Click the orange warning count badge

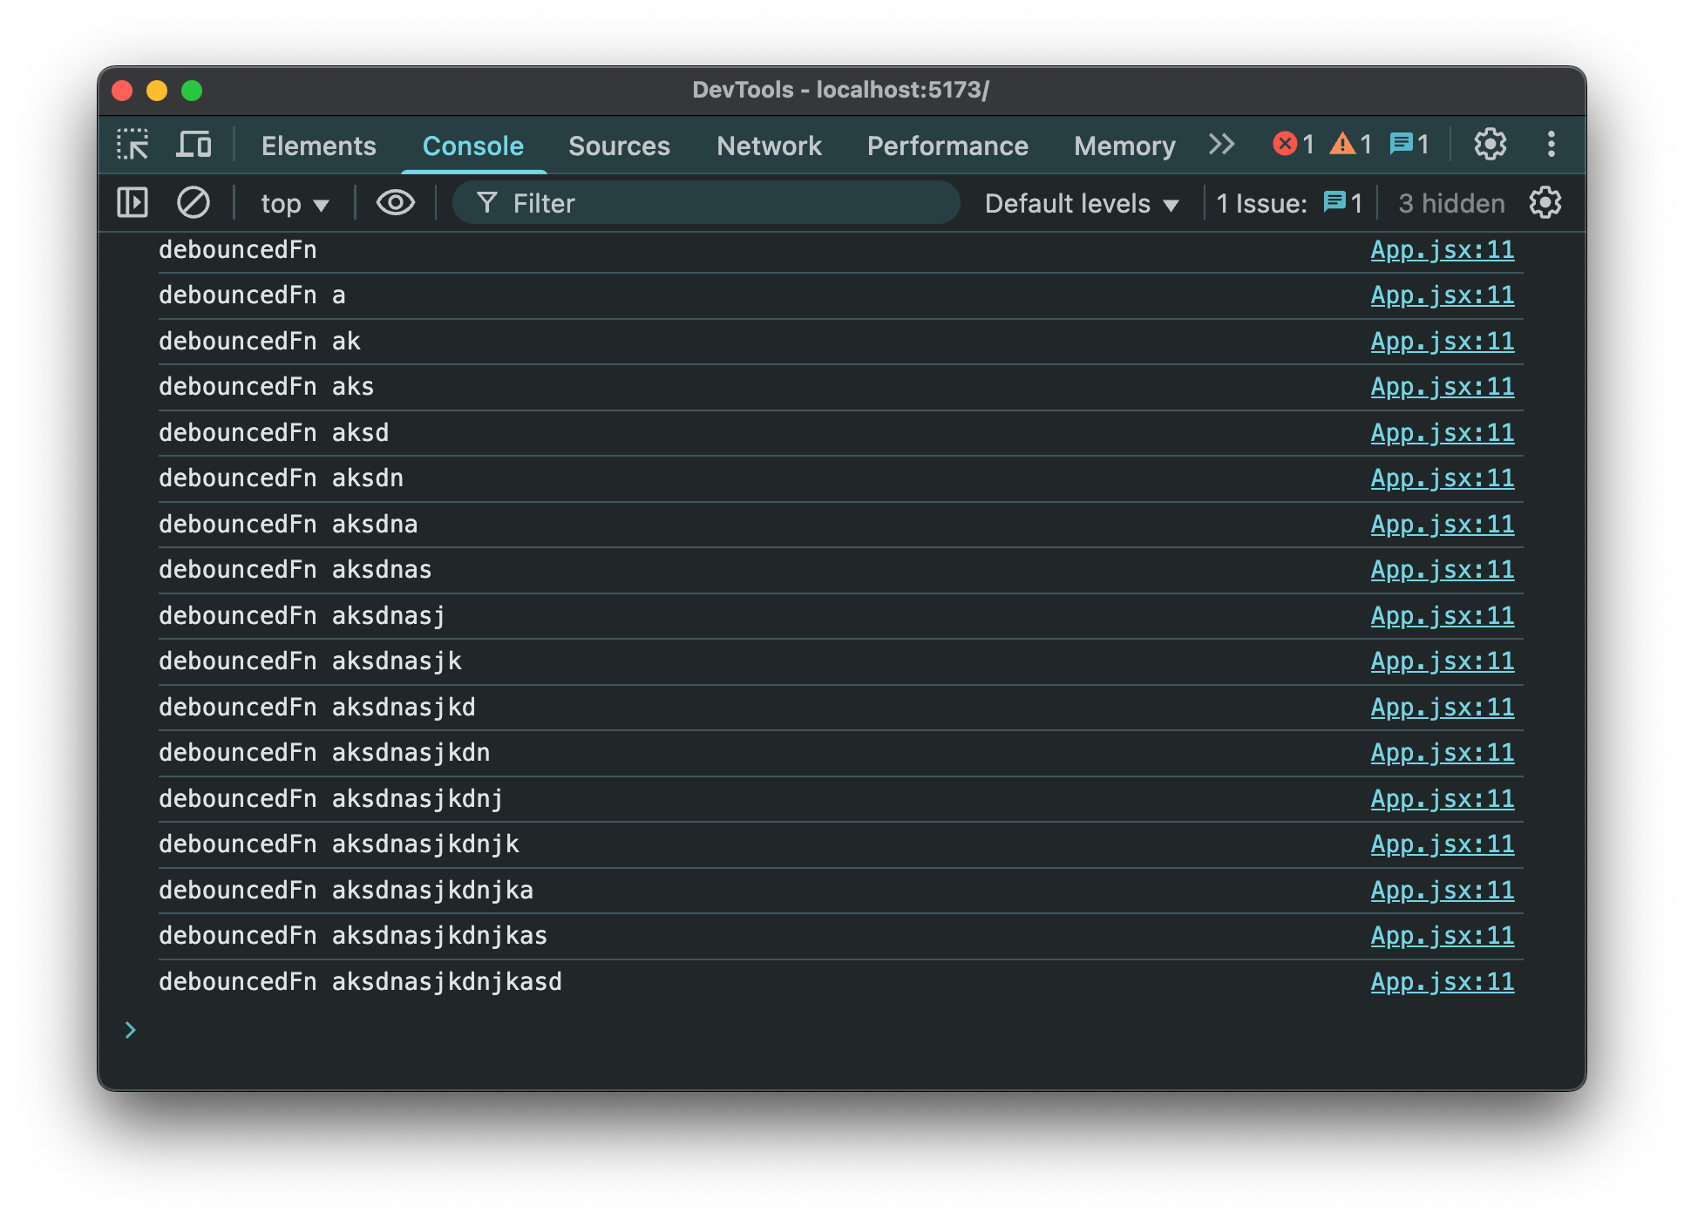pos(1350,145)
